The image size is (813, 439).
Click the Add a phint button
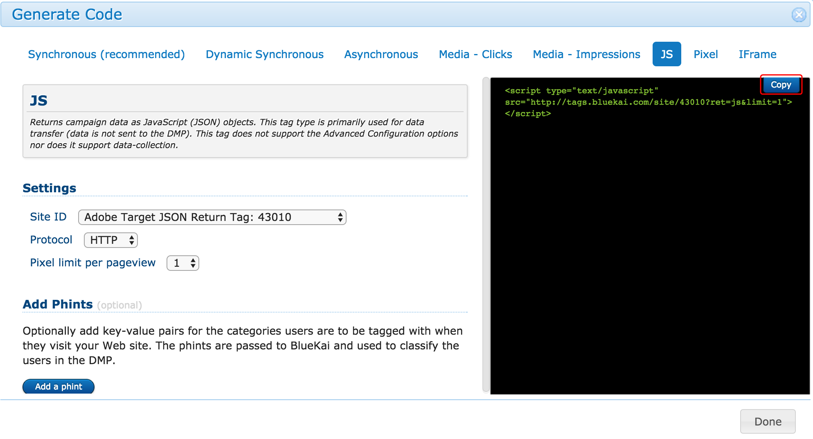tap(59, 387)
